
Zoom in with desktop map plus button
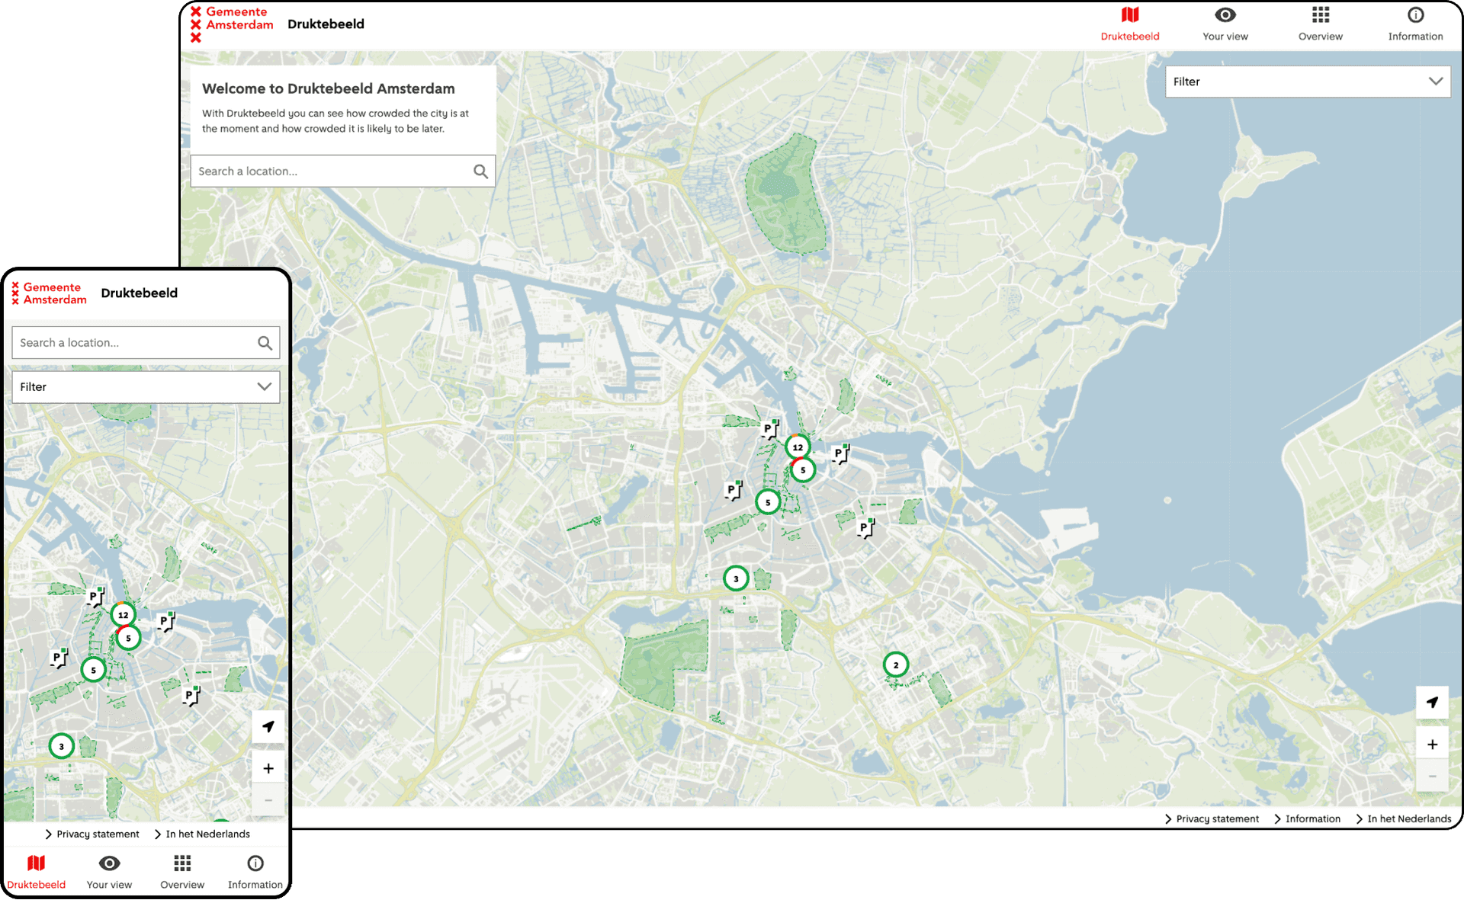click(1432, 745)
